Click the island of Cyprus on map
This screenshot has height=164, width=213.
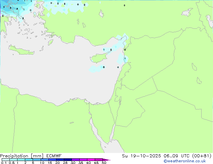point(99,58)
